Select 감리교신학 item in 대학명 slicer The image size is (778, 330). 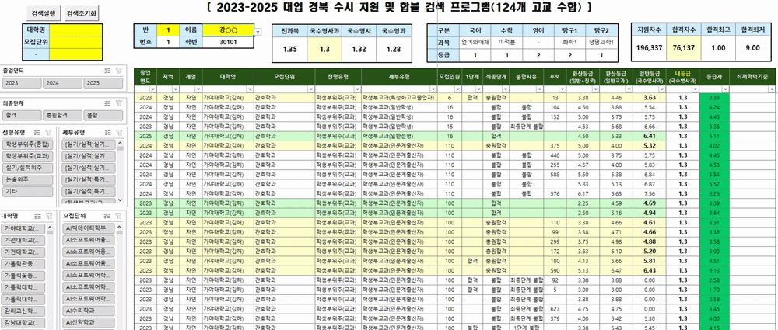[x=24, y=311]
